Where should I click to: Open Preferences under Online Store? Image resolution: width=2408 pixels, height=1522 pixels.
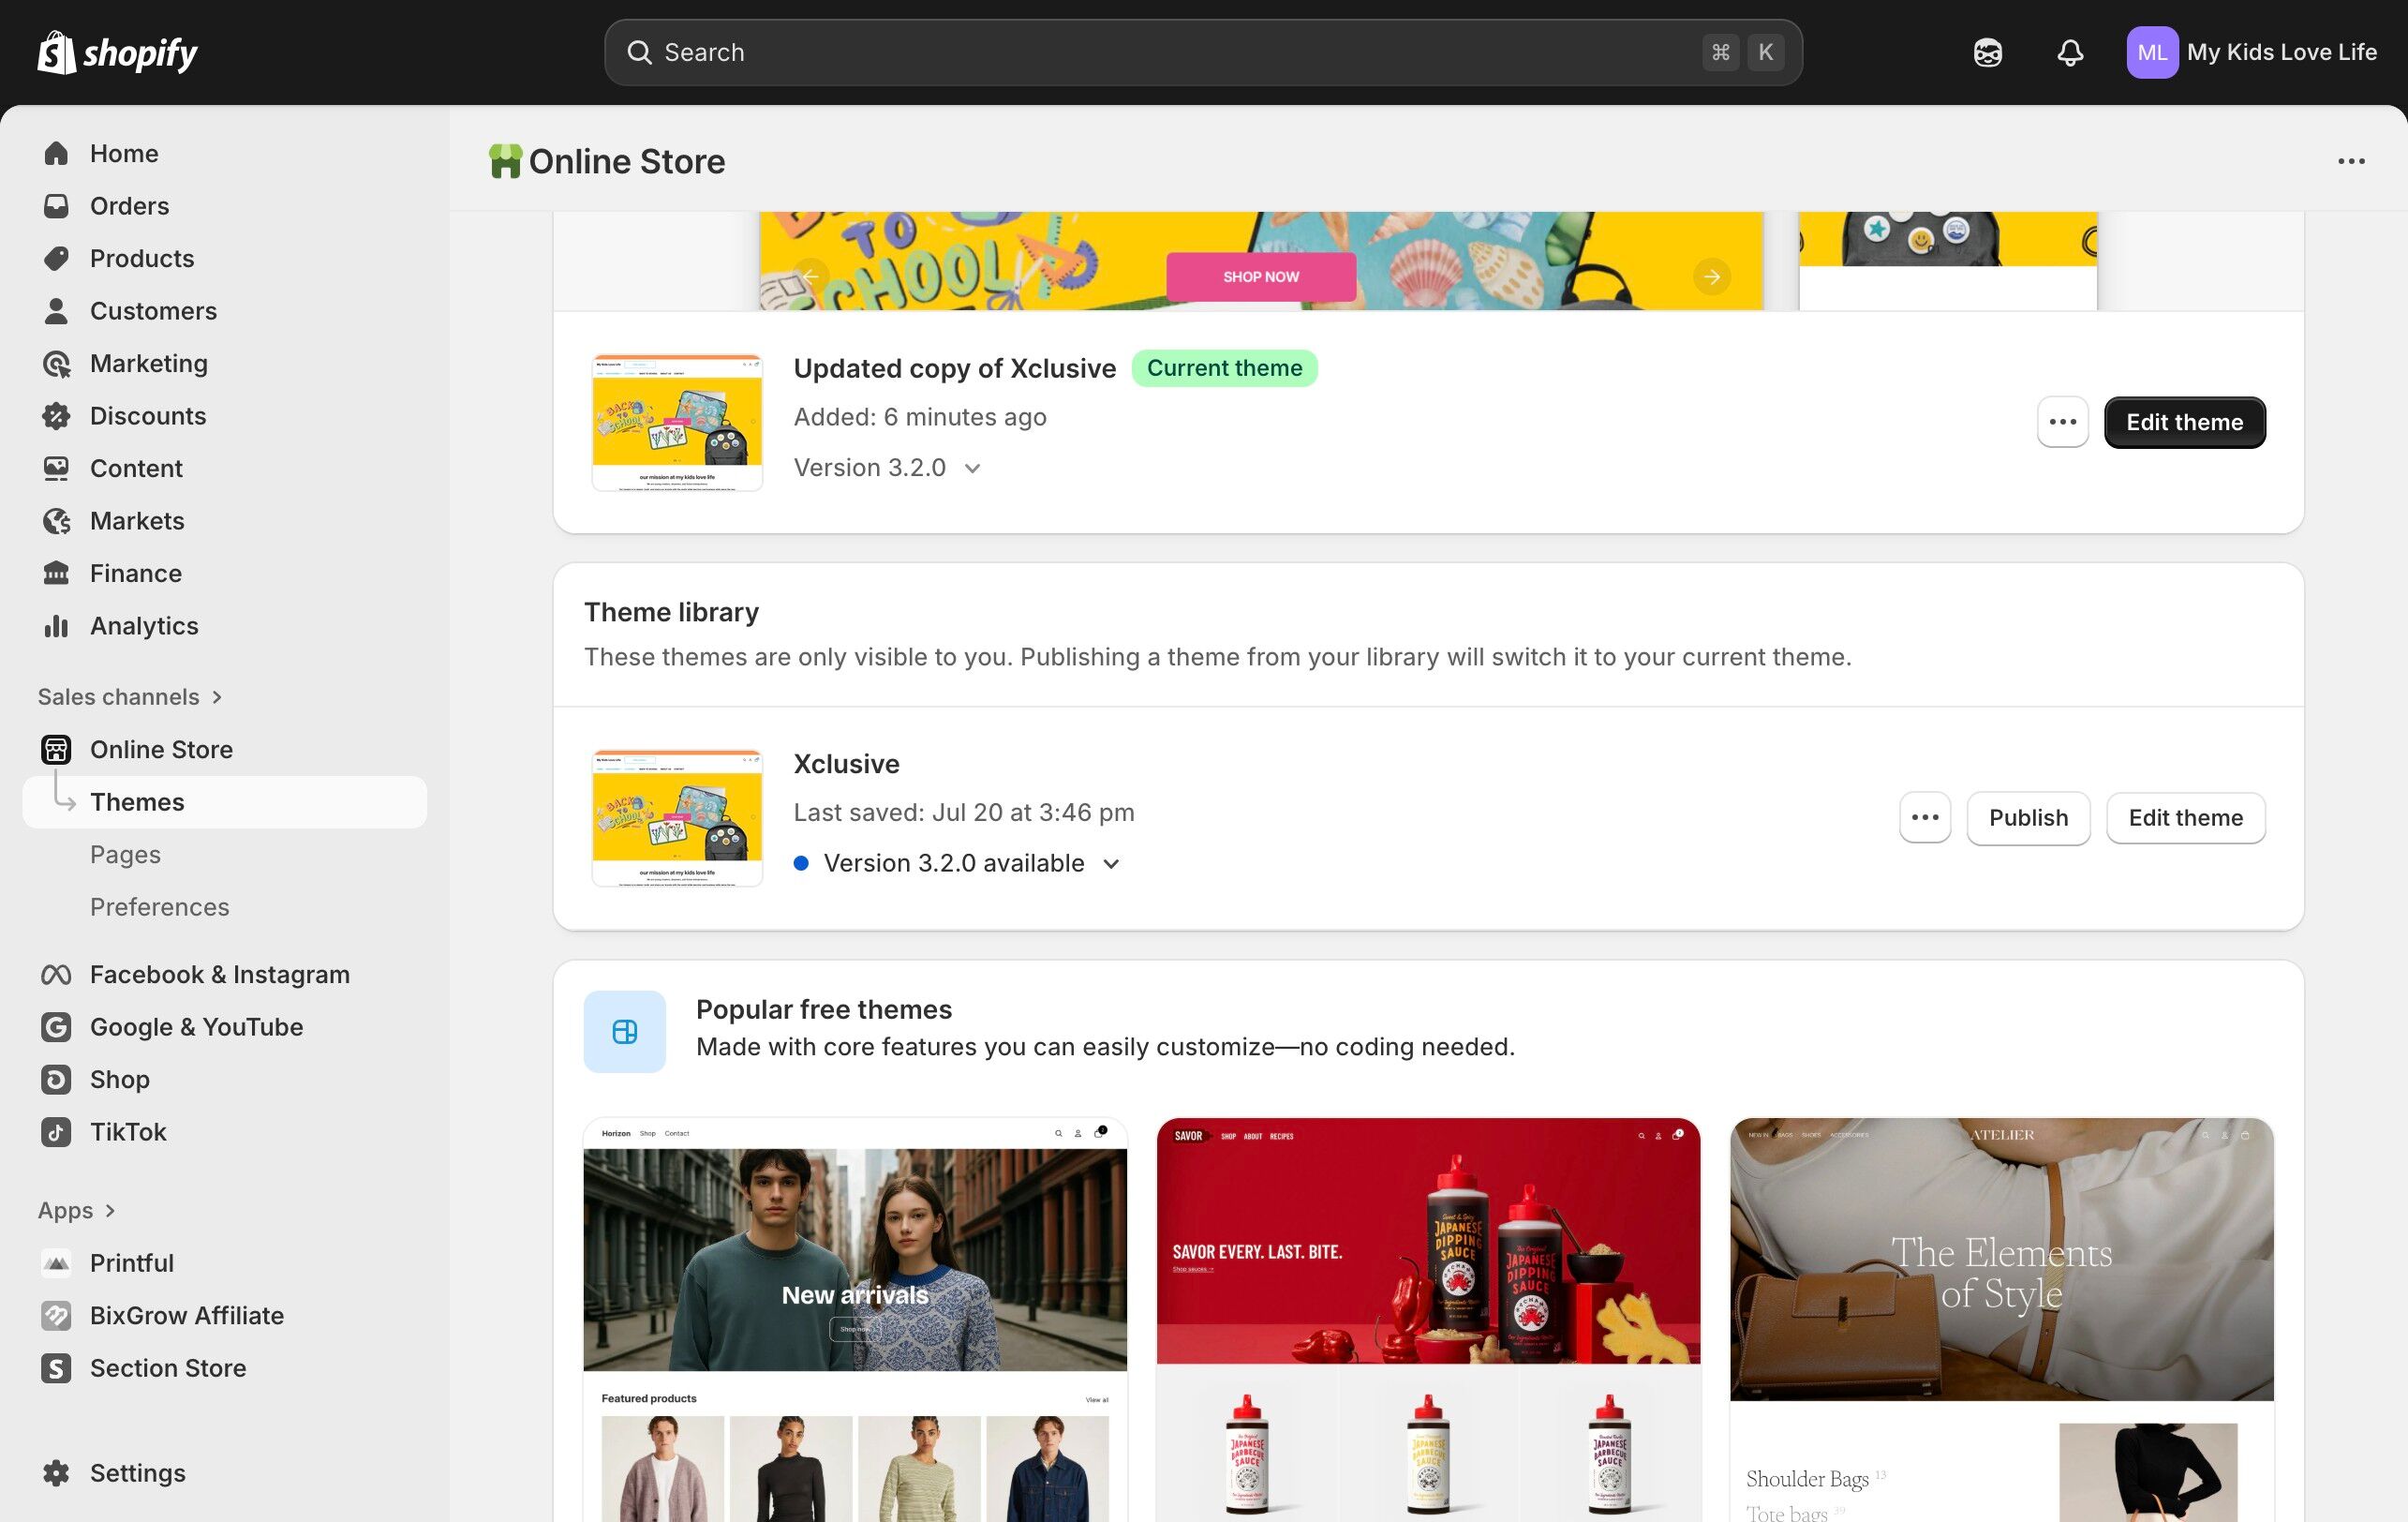pos(159,906)
